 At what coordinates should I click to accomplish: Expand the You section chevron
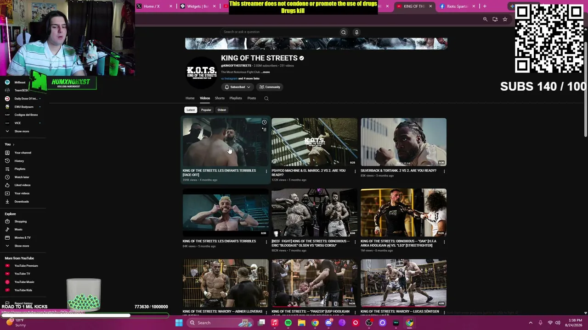coord(13,144)
